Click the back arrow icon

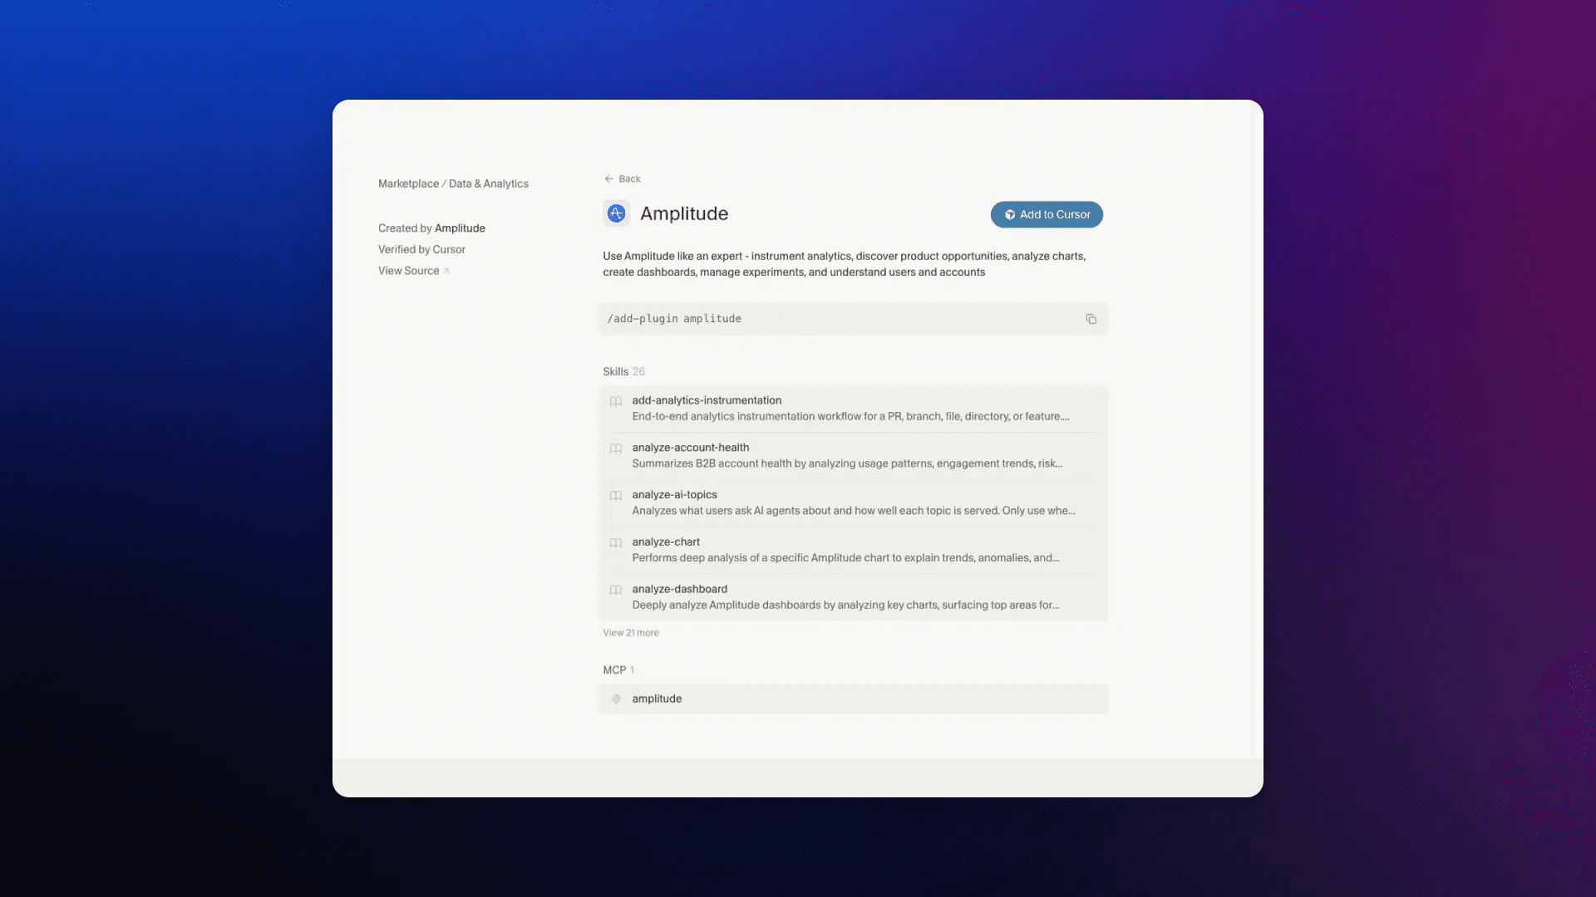(x=608, y=179)
